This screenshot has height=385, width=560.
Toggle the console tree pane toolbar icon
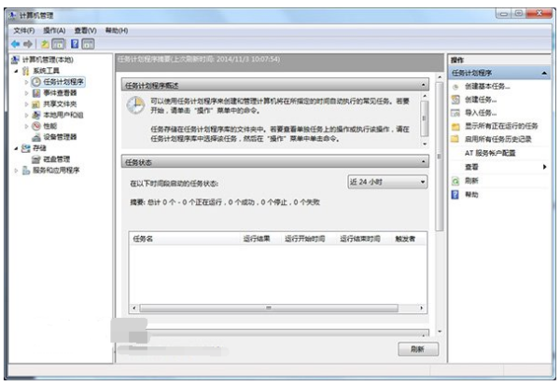pyautogui.click(x=58, y=44)
